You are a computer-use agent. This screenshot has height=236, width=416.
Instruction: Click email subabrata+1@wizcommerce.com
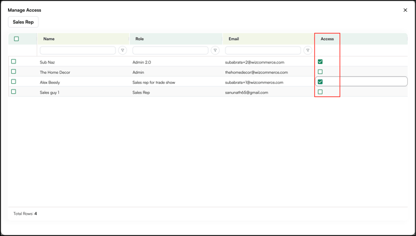(x=254, y=83)
